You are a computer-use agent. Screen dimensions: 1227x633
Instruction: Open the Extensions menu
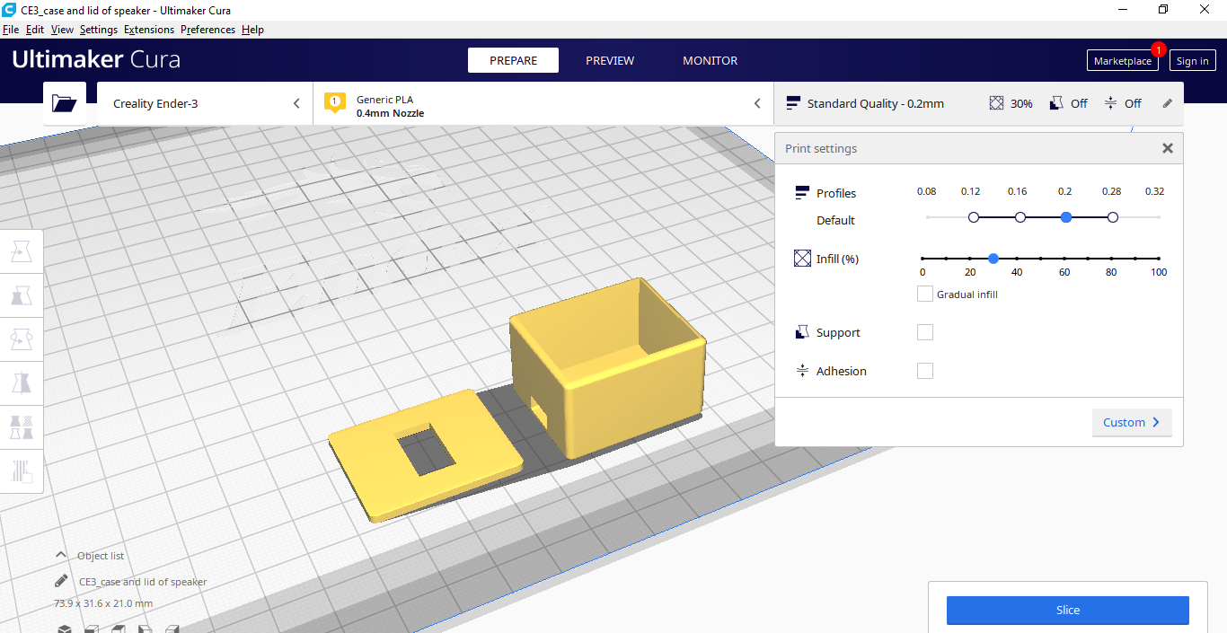149,30
